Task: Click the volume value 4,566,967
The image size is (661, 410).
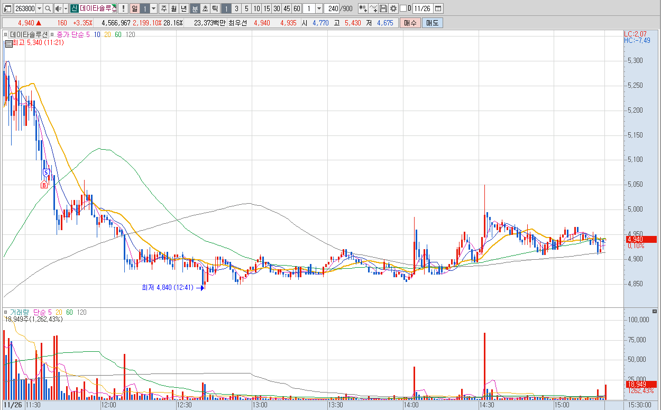Action: click(x=116, y=23)
